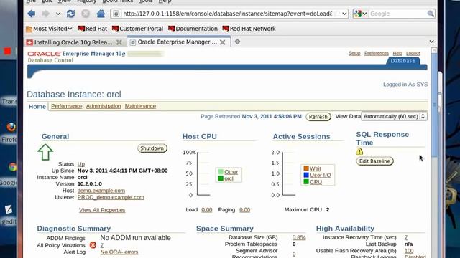Image resolution: width=460 pixels, height=258 pixels.
Task: Launch Firefox from the desktop icon
Action: tap(11, 127)
